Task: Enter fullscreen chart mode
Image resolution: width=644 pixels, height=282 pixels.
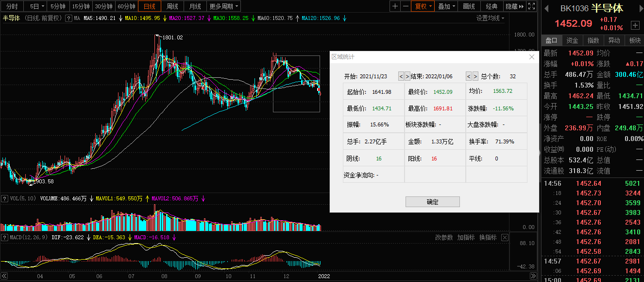Action: coord(531,6)
